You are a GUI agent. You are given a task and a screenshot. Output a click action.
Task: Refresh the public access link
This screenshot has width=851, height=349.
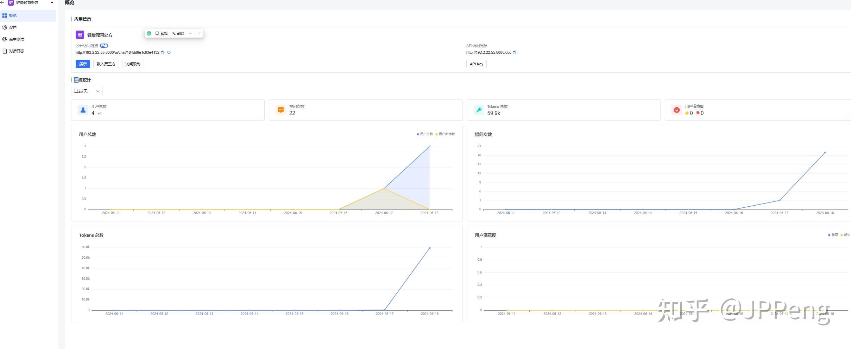(169, 52)
